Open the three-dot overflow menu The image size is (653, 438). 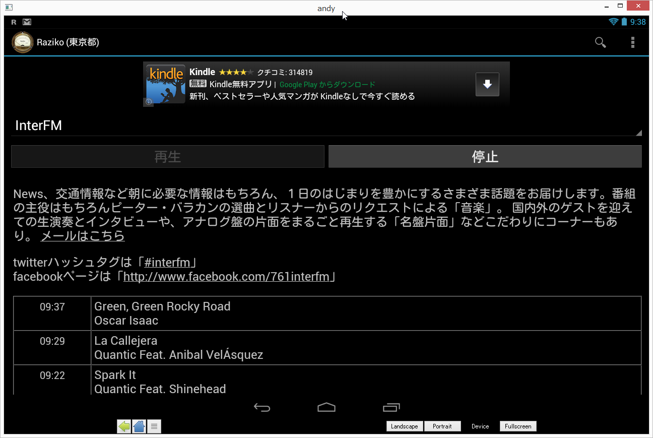click(x=633, y=42)
